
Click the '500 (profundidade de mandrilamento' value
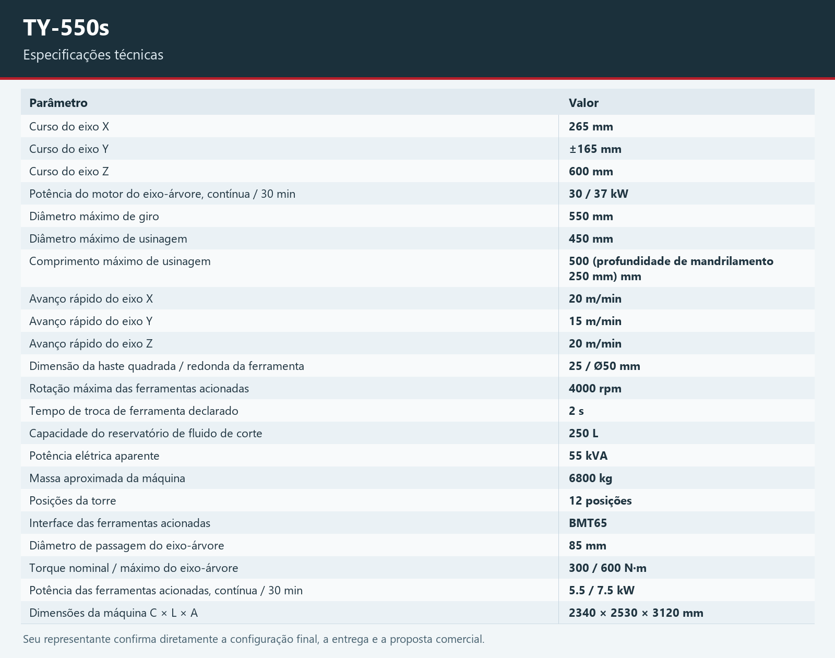tap(671, 261)
